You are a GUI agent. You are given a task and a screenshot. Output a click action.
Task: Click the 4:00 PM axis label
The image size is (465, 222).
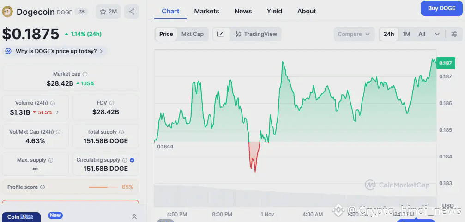click(x=177, y=214)
